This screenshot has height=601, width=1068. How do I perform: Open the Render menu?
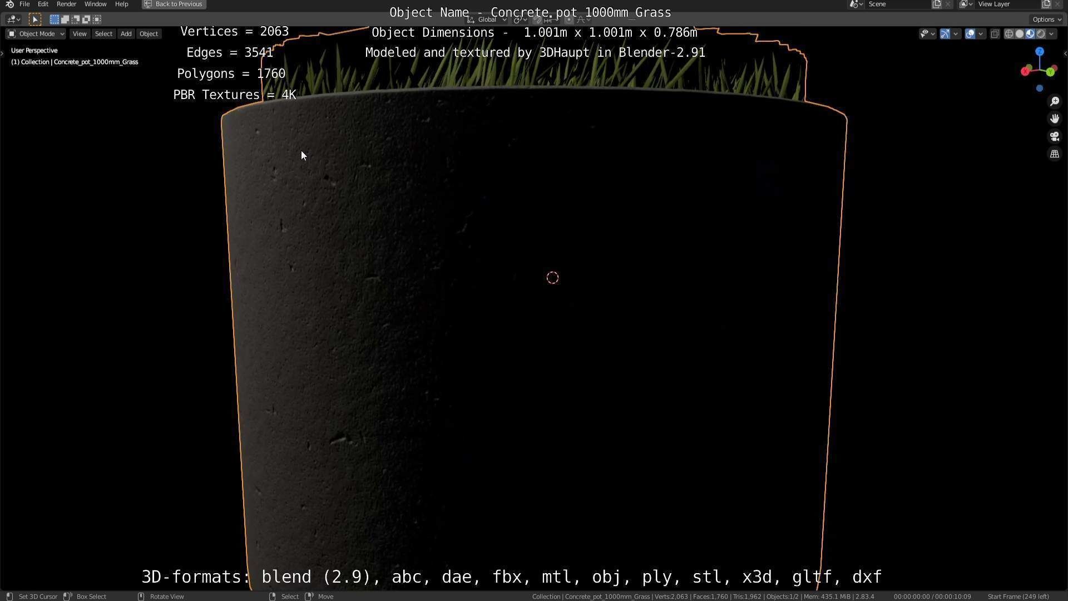(x=66, y=4)
